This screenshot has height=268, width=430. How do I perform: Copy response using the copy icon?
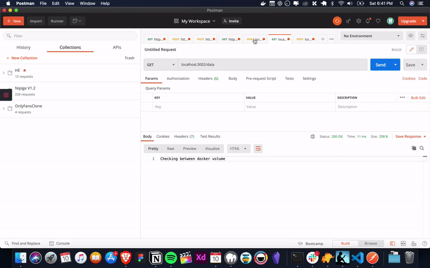click(414, 148)
